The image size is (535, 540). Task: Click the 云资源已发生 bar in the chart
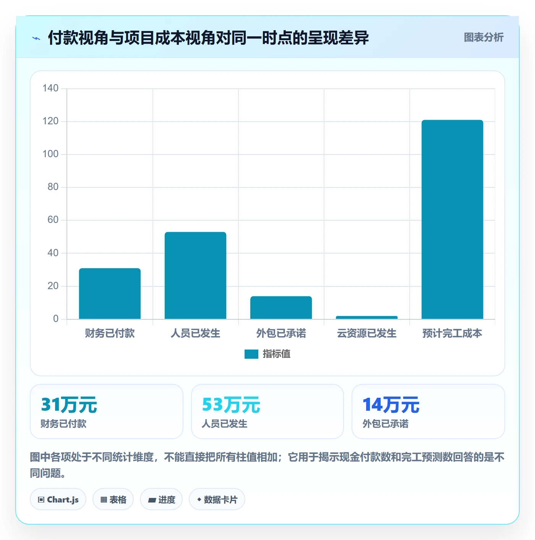(366, 317)
